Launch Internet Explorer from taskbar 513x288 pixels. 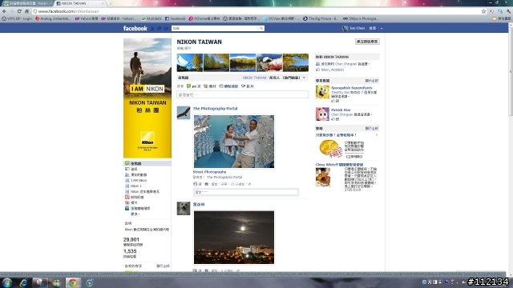click(23, 282)
